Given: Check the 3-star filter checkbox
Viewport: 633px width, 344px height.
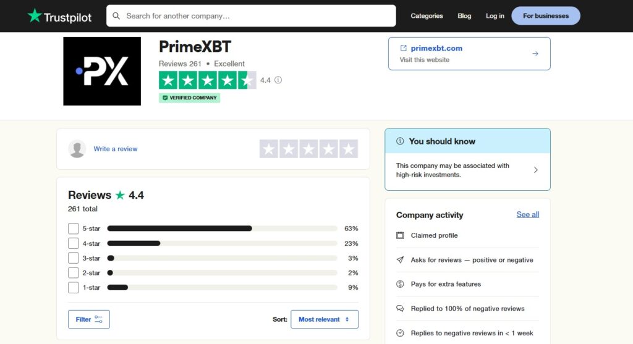Looking at the screenshot, I should pos(74,258).
